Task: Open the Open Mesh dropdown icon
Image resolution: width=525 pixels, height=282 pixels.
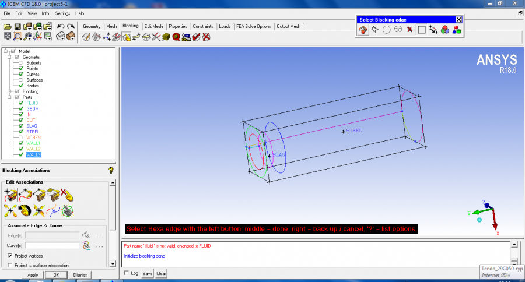Action: point(37,26)
